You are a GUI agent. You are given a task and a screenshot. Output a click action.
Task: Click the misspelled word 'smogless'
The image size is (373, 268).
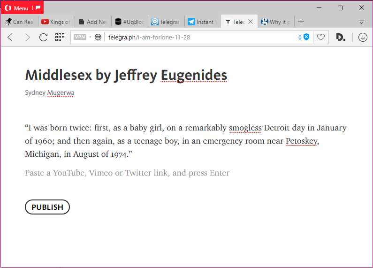(245, 128)
